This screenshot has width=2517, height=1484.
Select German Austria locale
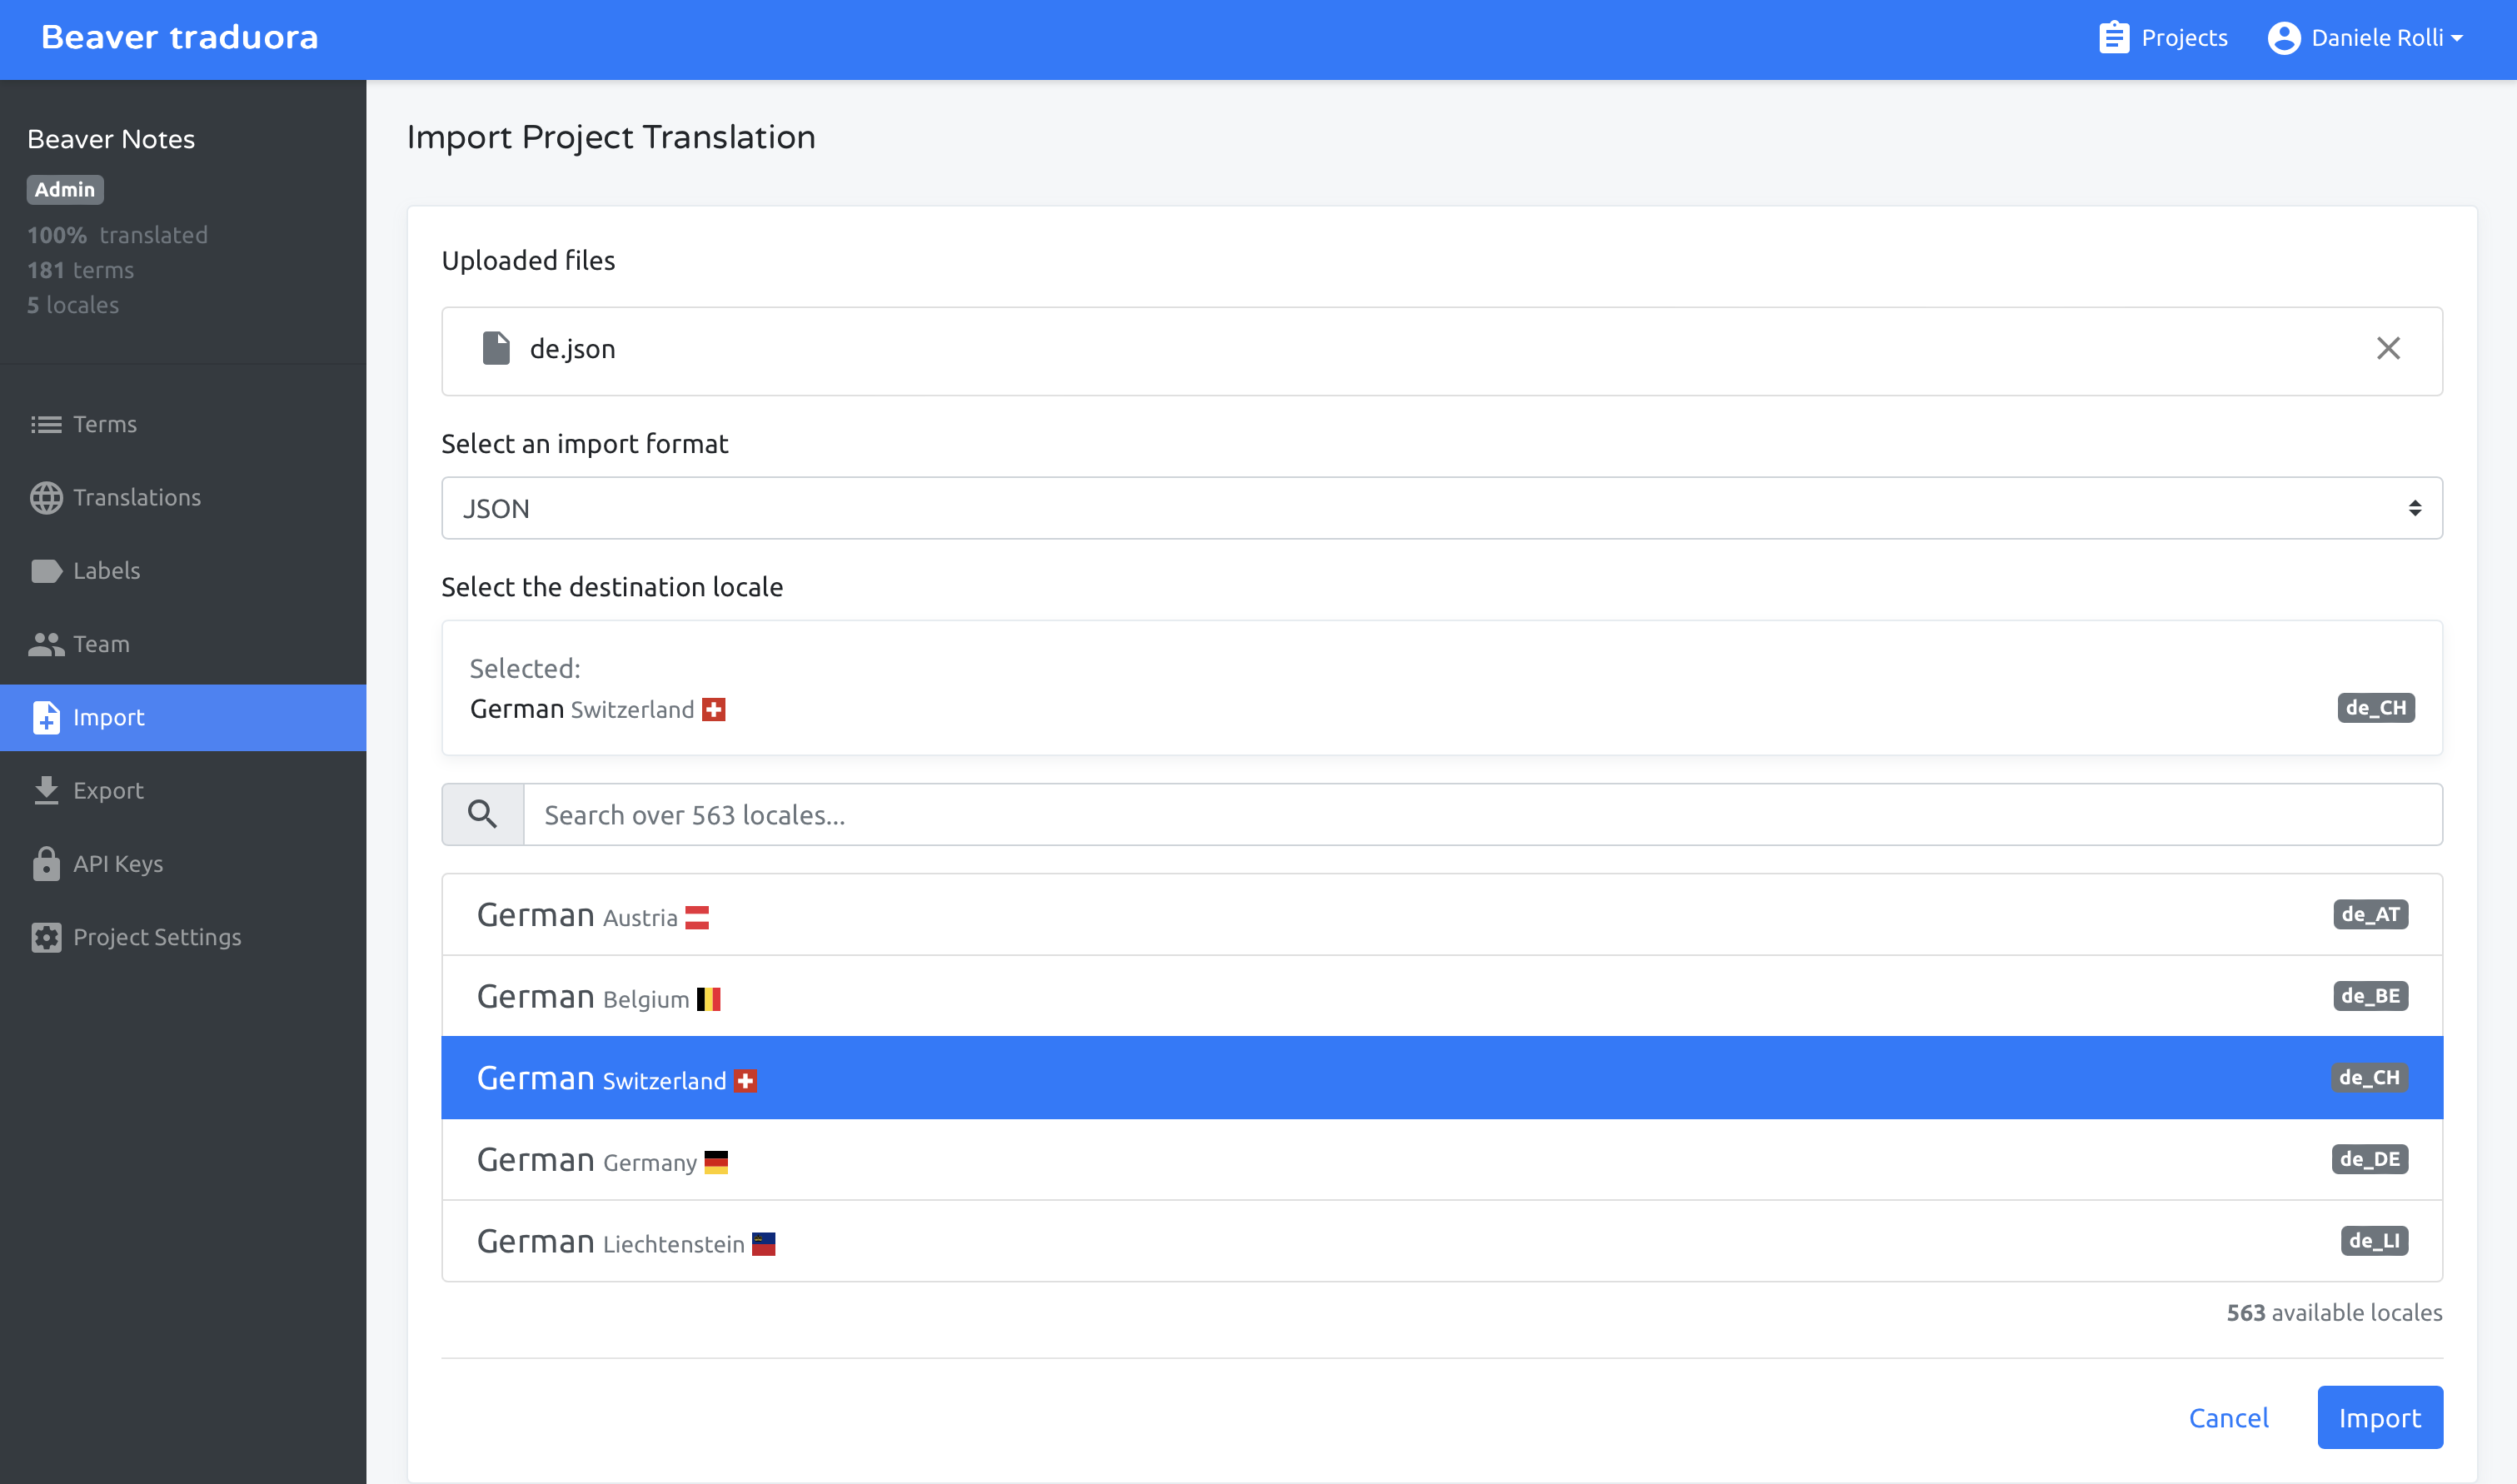[1442, 915]
